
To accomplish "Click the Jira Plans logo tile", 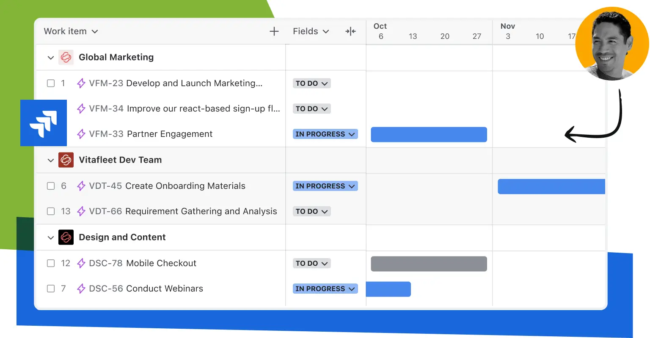I will pyautogui.click(x=44, y=123).
